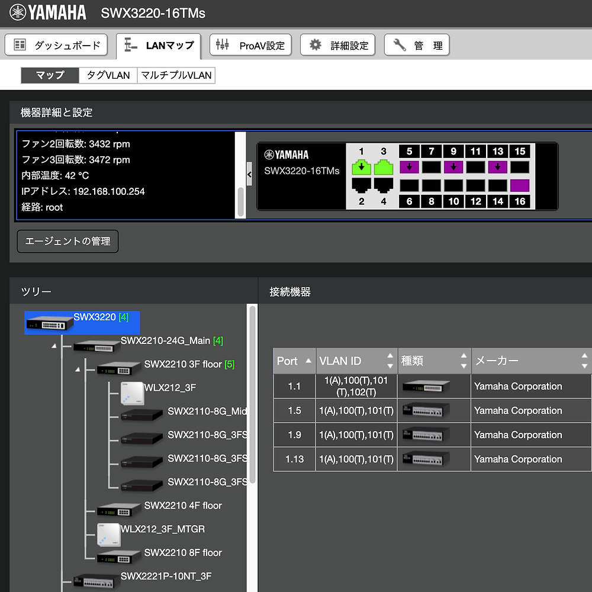Select SWX2221P-10NT_3F in the tree
592x592 pixels.
166,576
